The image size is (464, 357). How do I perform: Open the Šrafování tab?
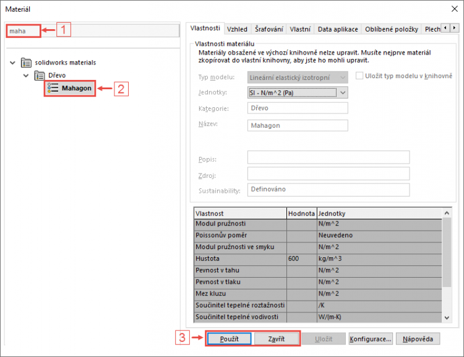[x=269, y=29]
